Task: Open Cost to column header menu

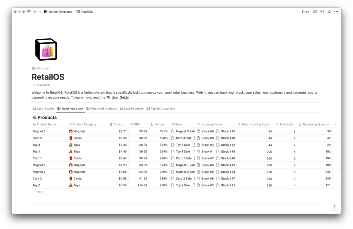Action: 118,124
